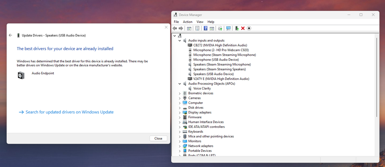Scan for hardware changes via monitor magnifier icon
The image size is (385, 167).
[228, 28]
